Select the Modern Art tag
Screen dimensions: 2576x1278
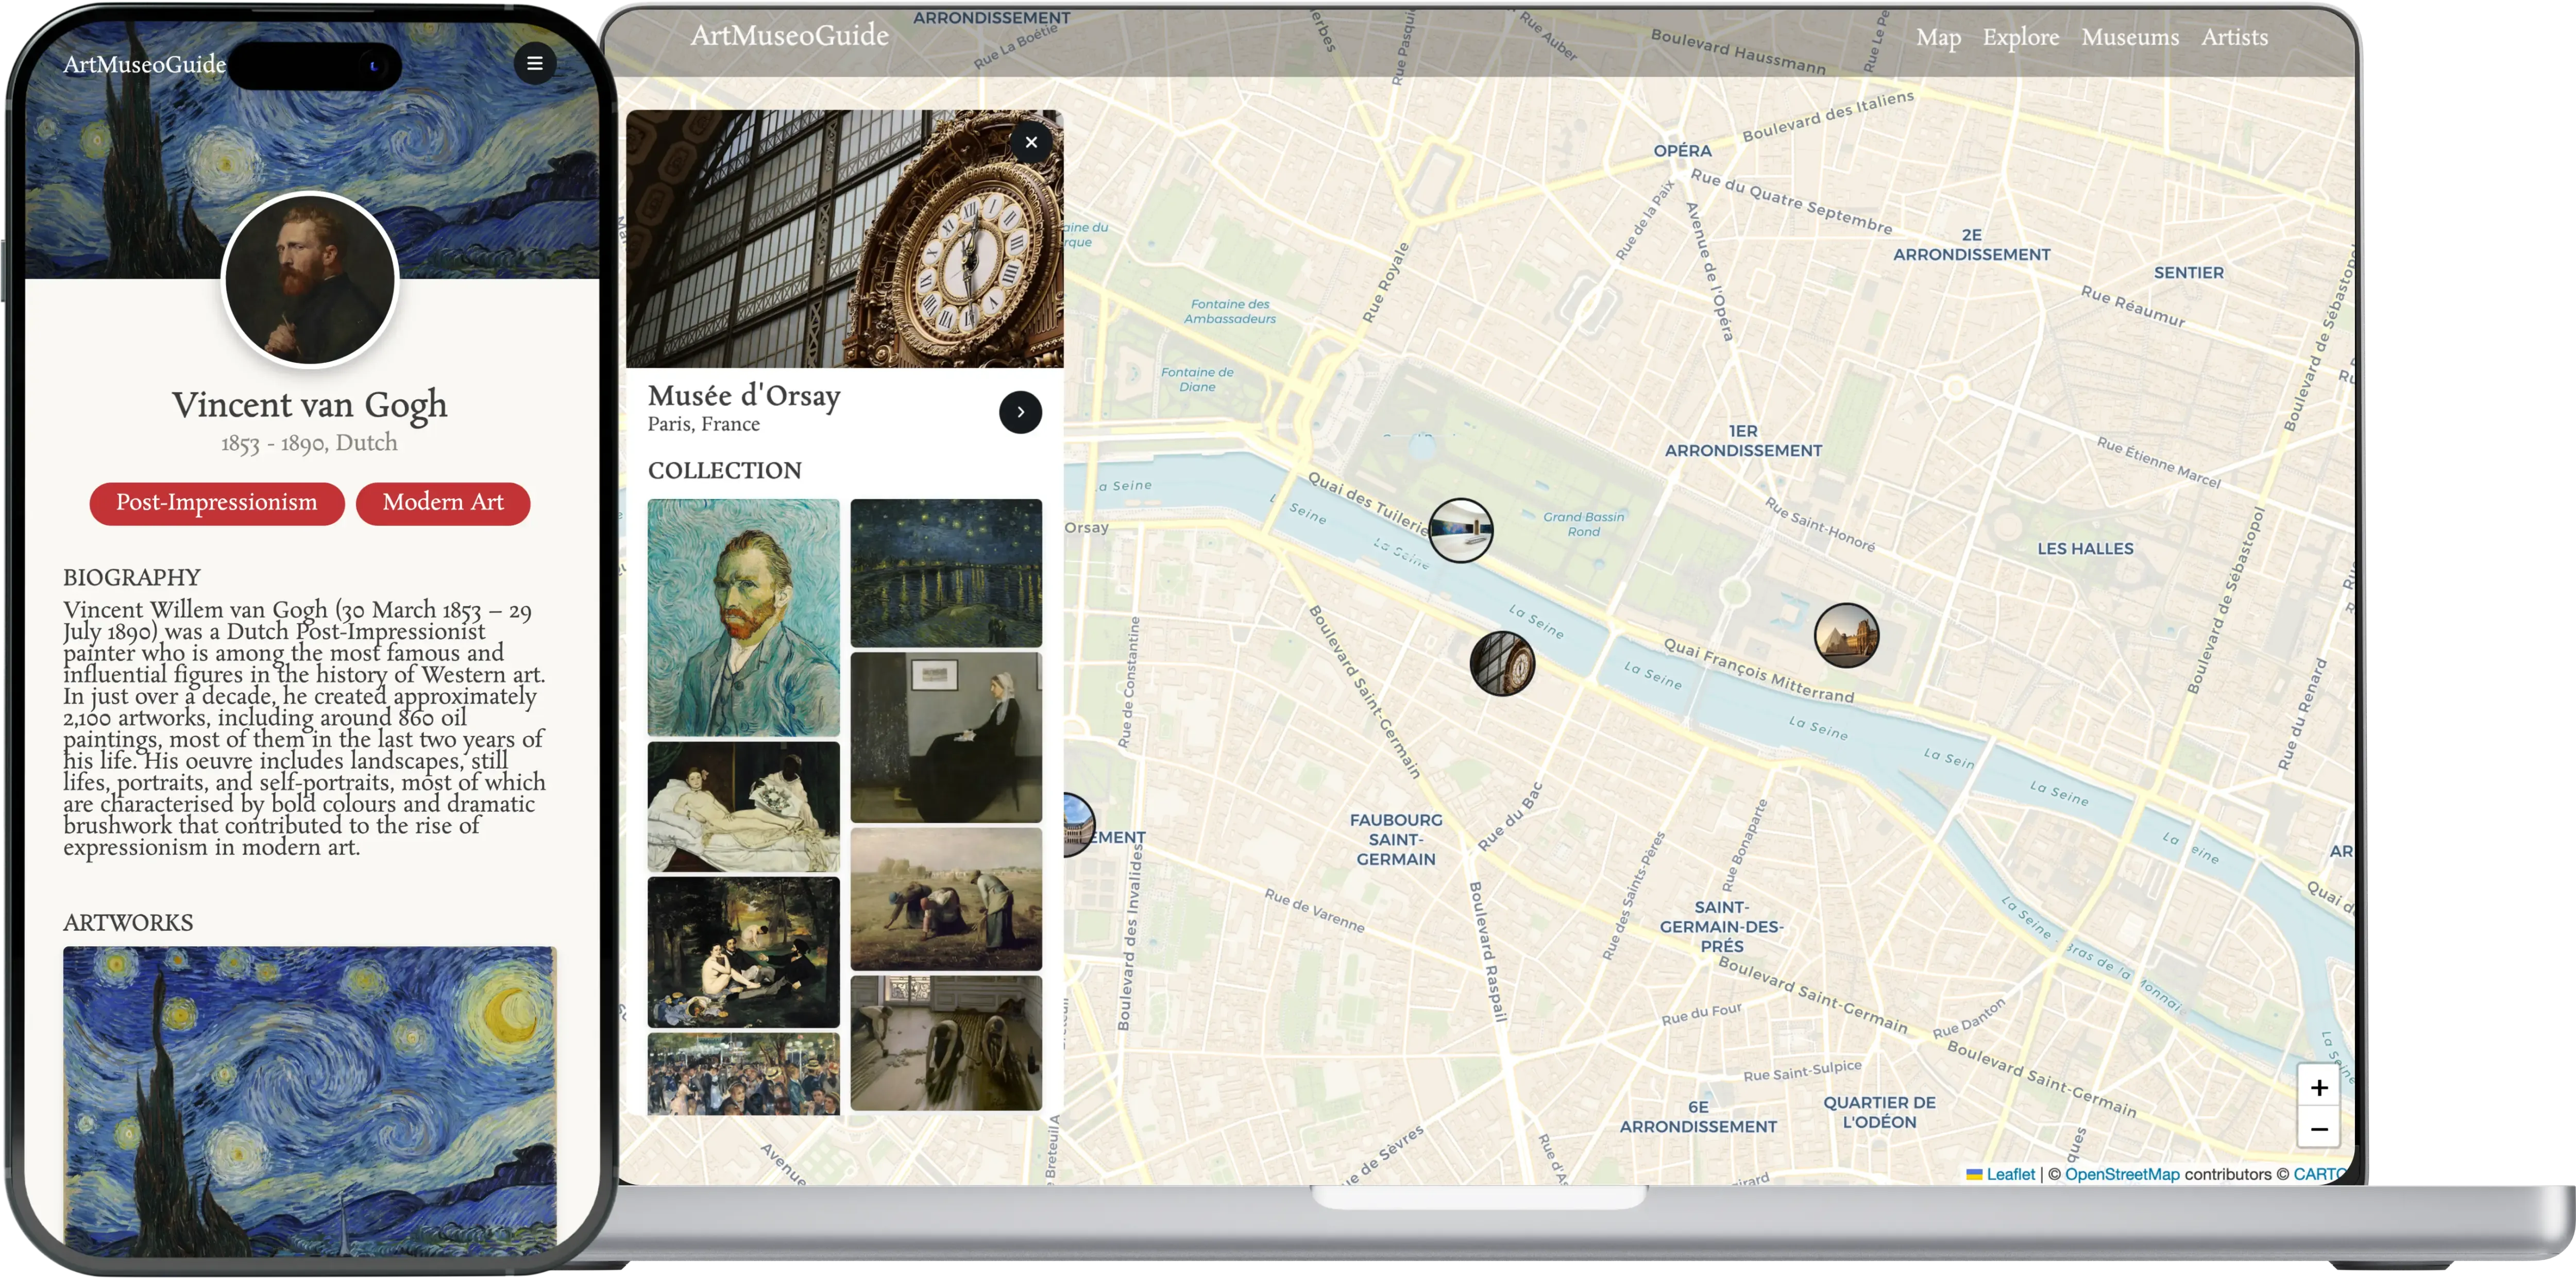tap(443, 503)
